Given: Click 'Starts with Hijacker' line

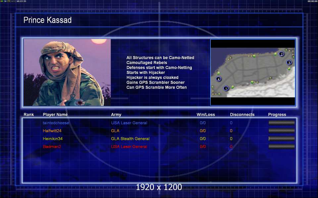Looking at the screenshot, I should click(146, 73).
